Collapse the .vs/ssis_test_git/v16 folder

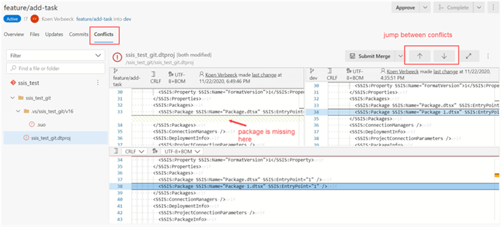point(17,111)
